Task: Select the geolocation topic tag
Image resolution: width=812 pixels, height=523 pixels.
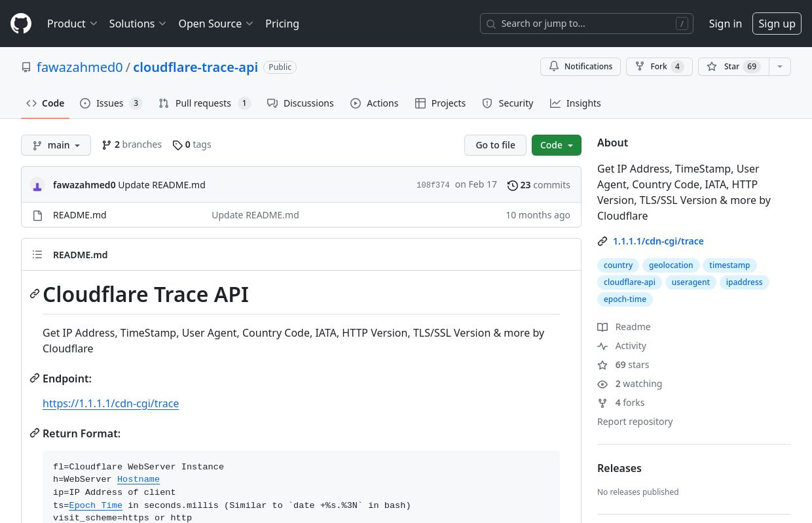Action: tap(671, 265)
